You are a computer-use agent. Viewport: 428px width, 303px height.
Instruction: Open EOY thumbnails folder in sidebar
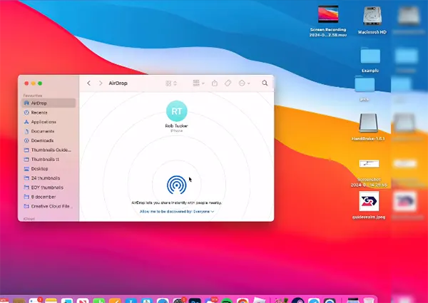(x=49, y=188)
